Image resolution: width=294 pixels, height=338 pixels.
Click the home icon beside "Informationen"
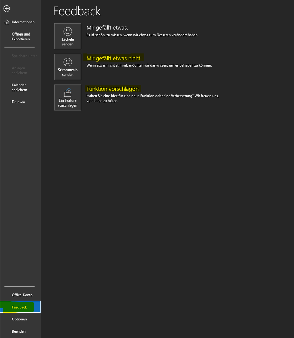(x=7, y=22)
